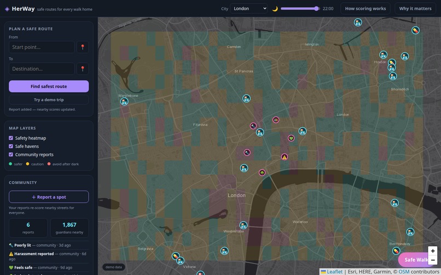This screenshot has width=441, height=275.
Task: Open the shop haven marker below St Pancras
Action: 247,99
